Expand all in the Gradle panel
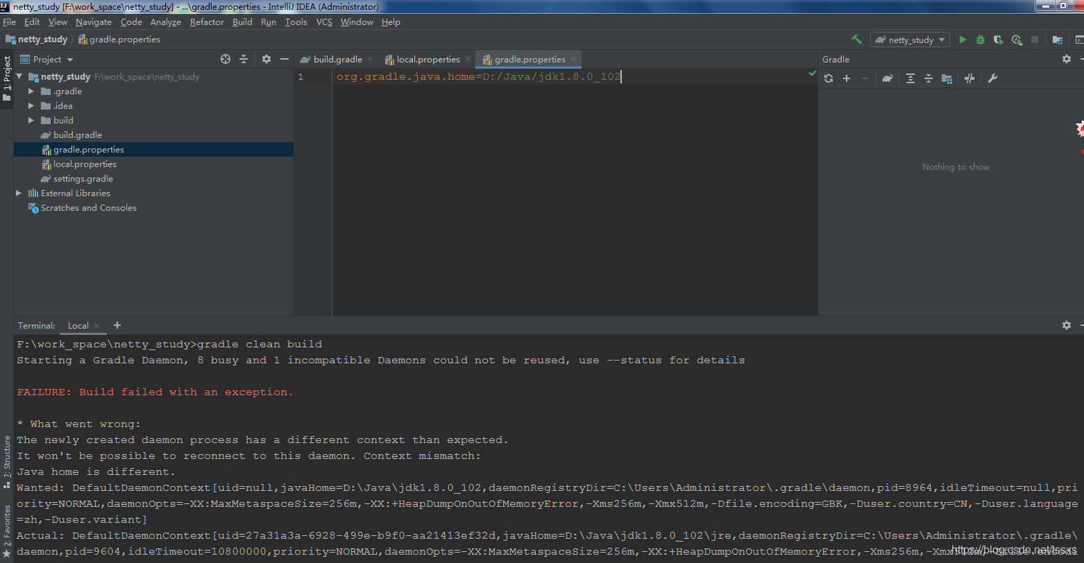This screenshot has width=1084, height=563. coord(911,78)
